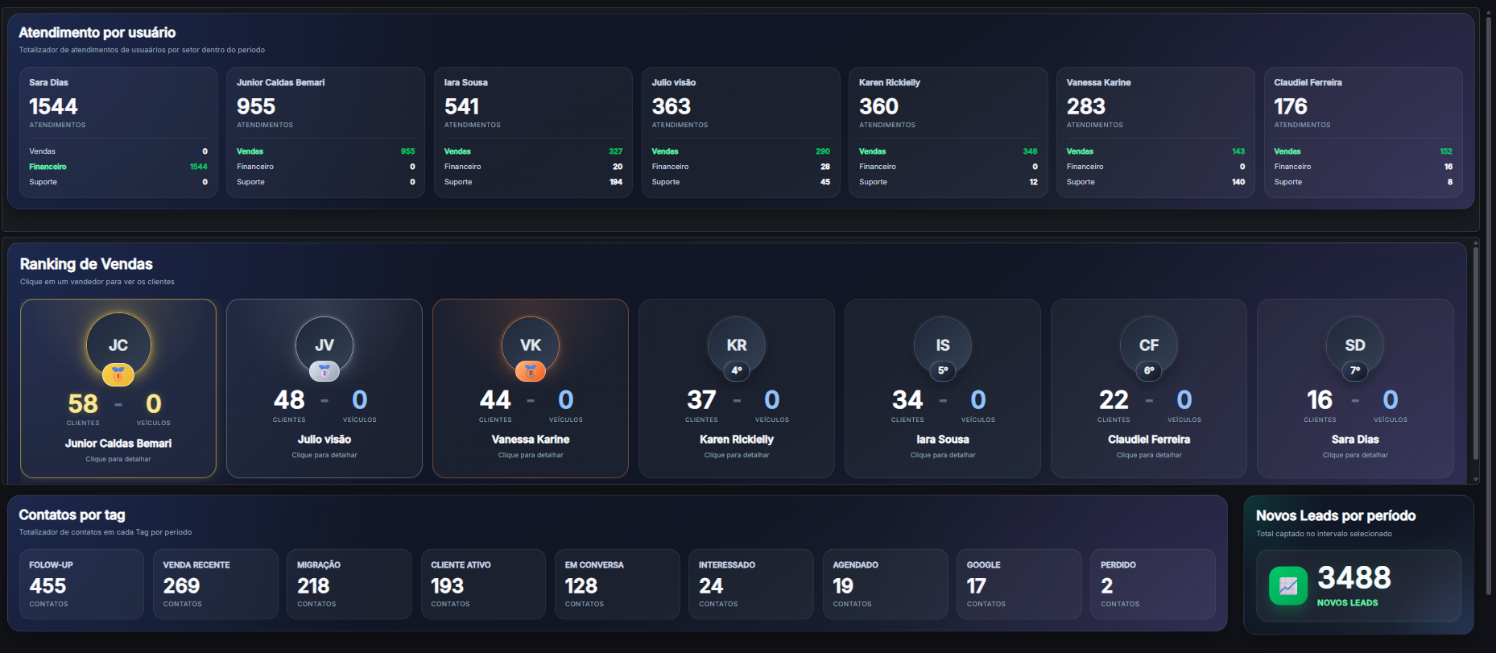The height and width of the screenshot is (653, 1496).
Task: Click the scroll down arrow in Ranking panel
Action: click(x=1475, y=479)
